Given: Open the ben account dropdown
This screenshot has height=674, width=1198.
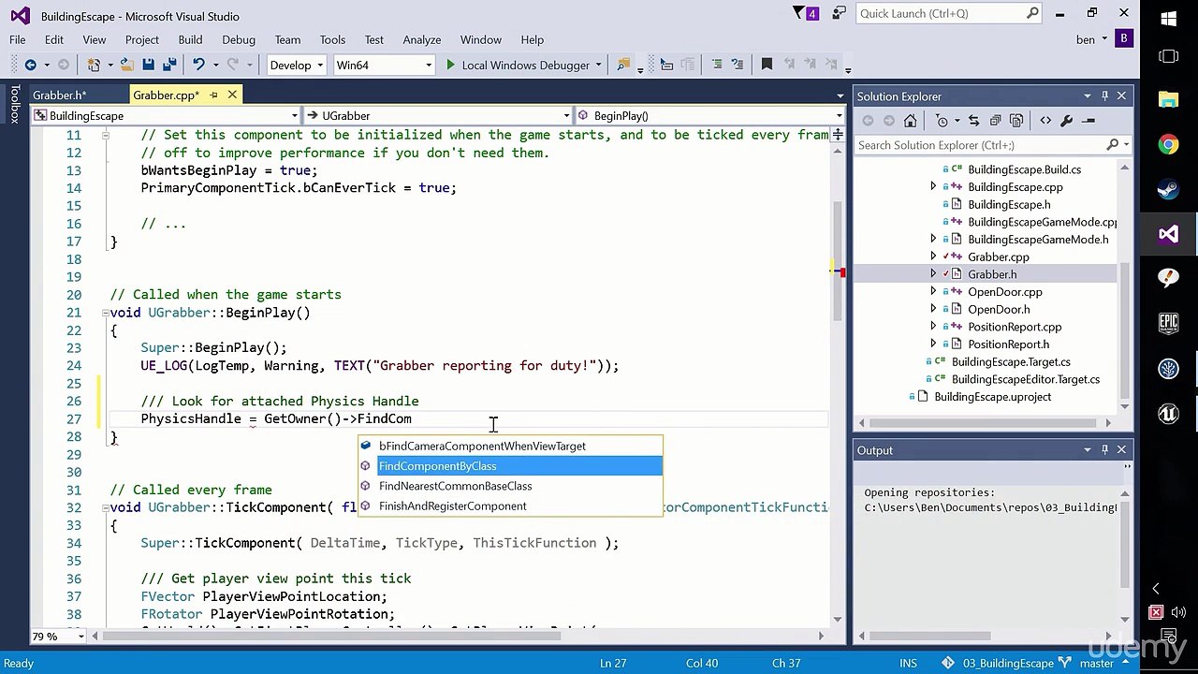Looking at the screenshot, I should 1091,39.
